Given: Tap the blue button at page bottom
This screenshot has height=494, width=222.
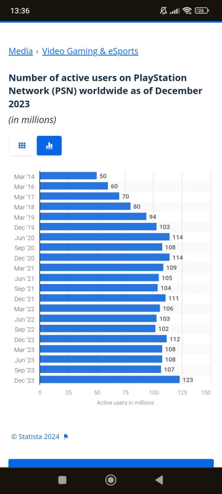Looking at the screenshot, I should (111, 463).
